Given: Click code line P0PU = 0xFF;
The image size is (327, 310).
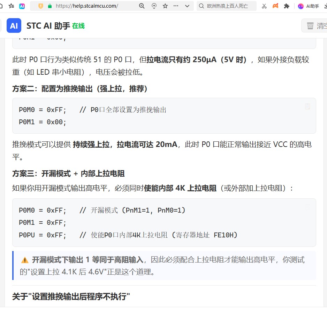Looking at the screenshot, I should [43, 235].
